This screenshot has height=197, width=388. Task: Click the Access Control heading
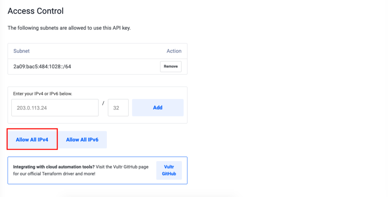(x=36, y=11)
